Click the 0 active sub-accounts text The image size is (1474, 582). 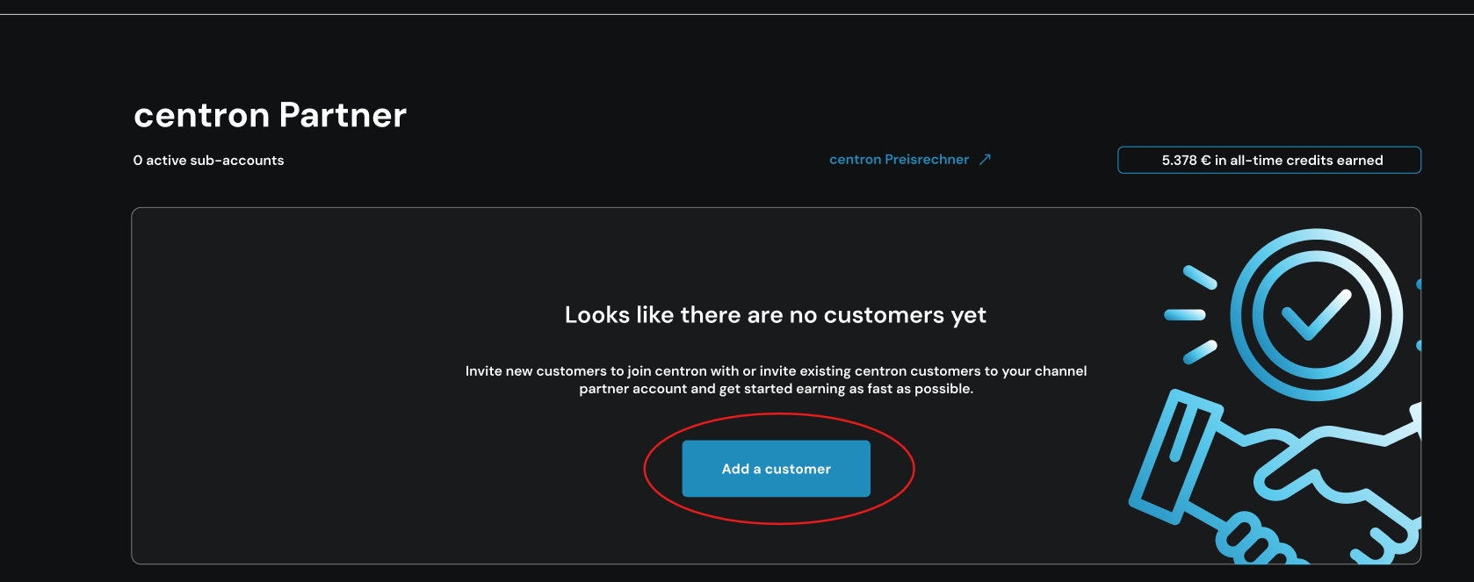pyautogui.click(x=208, y=161)
